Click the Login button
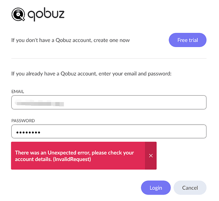This screenshot has width=219, height=201. click(x=156, y=188)
